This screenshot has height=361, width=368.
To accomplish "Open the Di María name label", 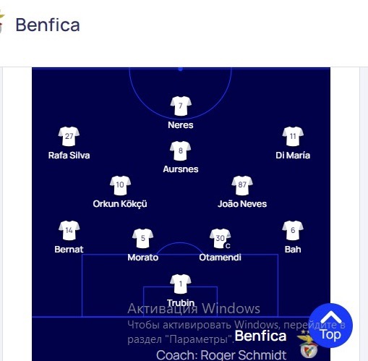I will pyautogui.click(x=293, y=156).
